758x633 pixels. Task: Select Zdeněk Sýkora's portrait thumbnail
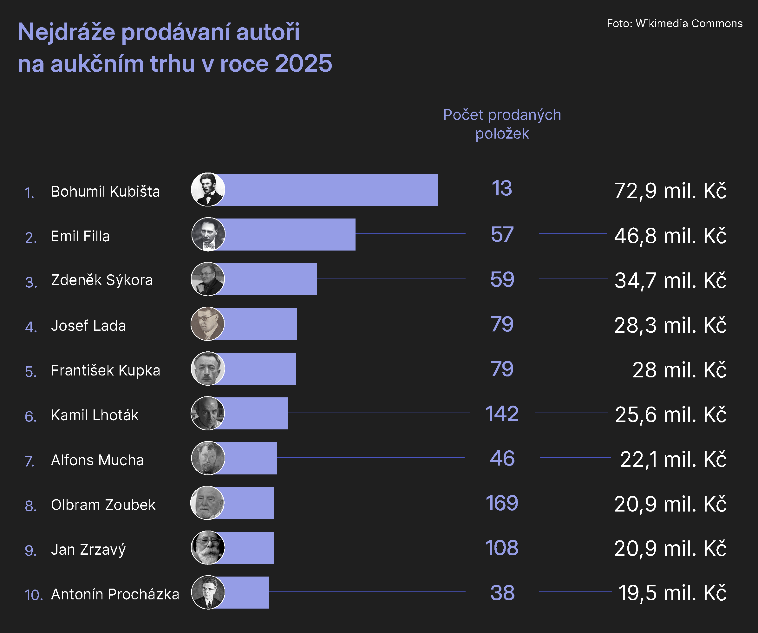207,279
